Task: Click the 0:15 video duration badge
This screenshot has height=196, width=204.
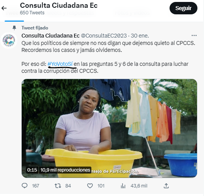Action: pyautogui.click(x=32, y=170)
